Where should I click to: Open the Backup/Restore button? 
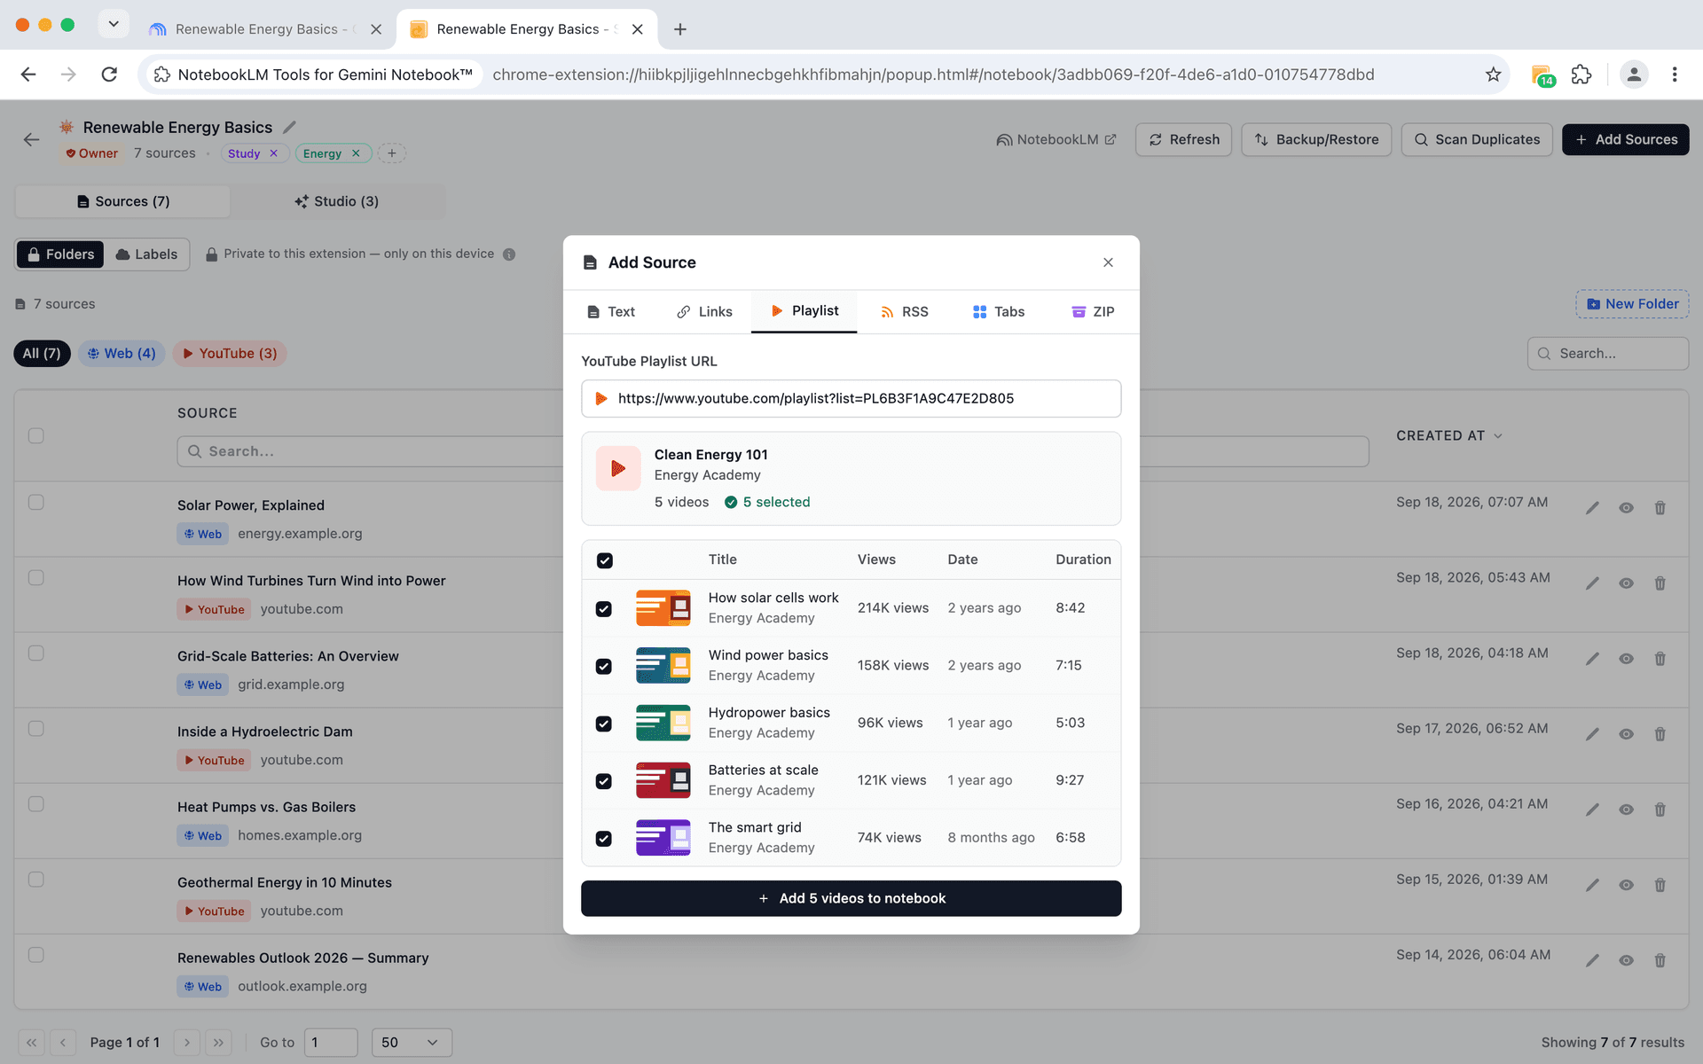(1316, 139)
